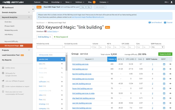The height and width of the screenshot is (110, 175).
Task: Click the United States flag icon
Action: click(45, 31)
